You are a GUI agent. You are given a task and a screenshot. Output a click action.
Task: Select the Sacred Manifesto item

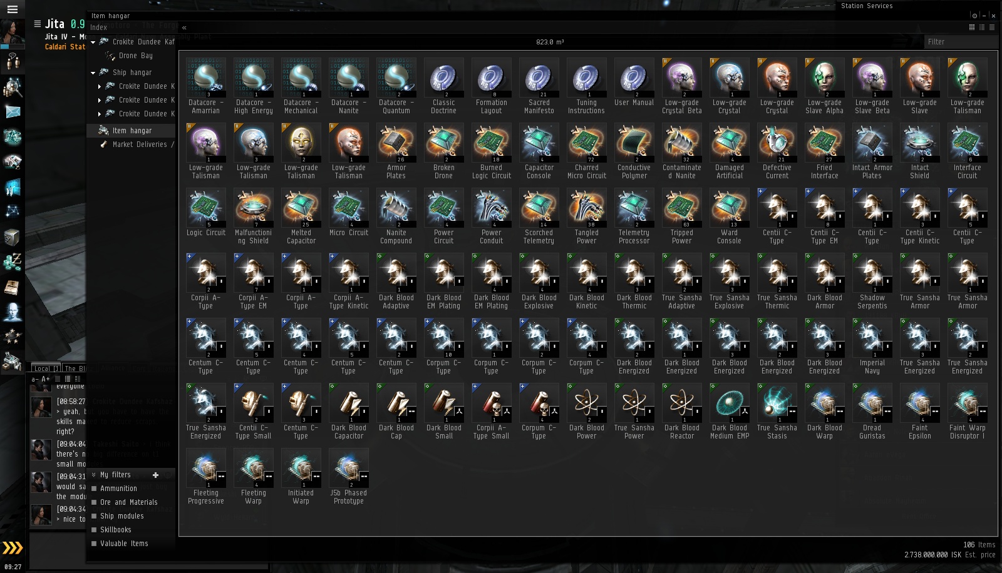[539, 86]
